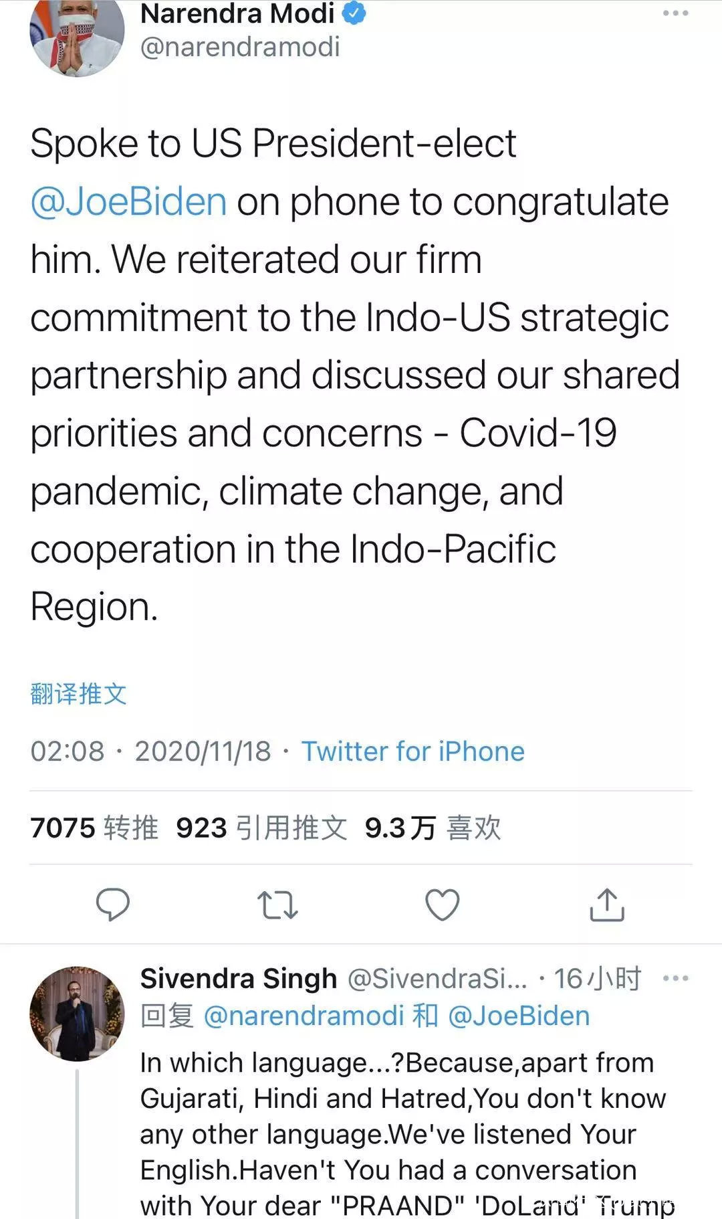Open Sivendra Singh reply's more options
This screenshot has width=722, height=1219.
pyautogui.click(x=675, y=978)
